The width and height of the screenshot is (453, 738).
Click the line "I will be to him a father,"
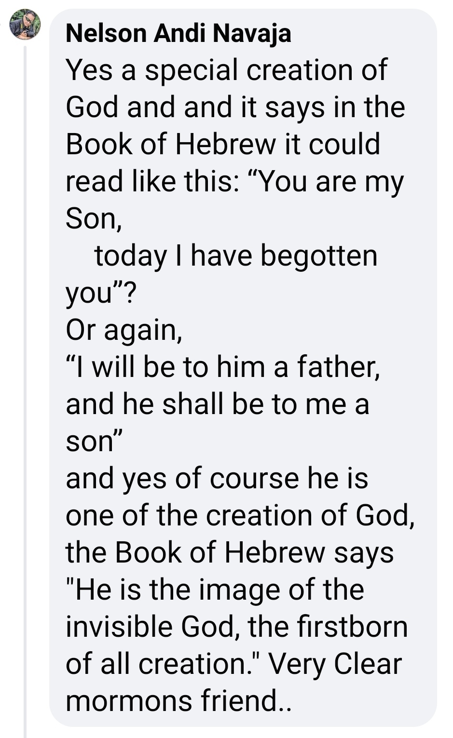[223, 367]
